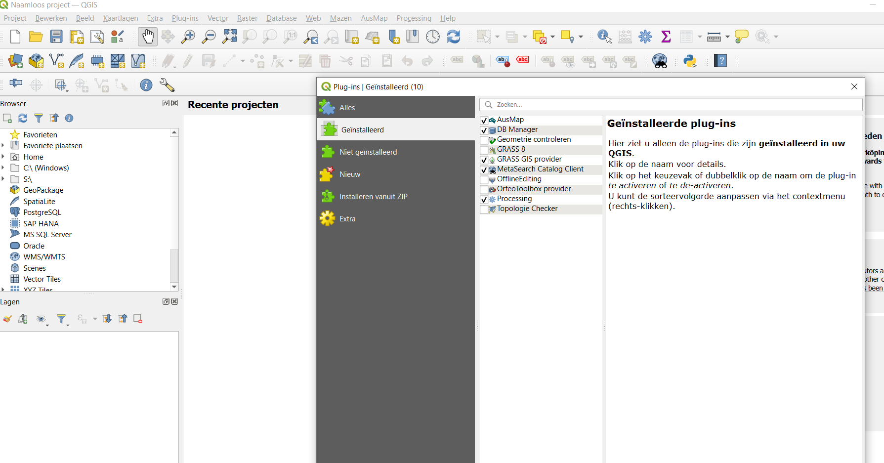
Task: Choose Installeren vanuit ZIP option
Action: [x=373, y=197]
